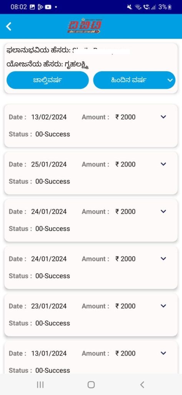Tap the beneficiary name field
This screenshot has height=395, width=182.
pos(68,51)
